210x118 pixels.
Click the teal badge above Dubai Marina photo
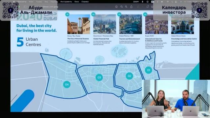(119, 14)
